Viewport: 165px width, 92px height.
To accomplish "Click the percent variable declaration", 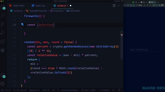I will coord(42,47).
